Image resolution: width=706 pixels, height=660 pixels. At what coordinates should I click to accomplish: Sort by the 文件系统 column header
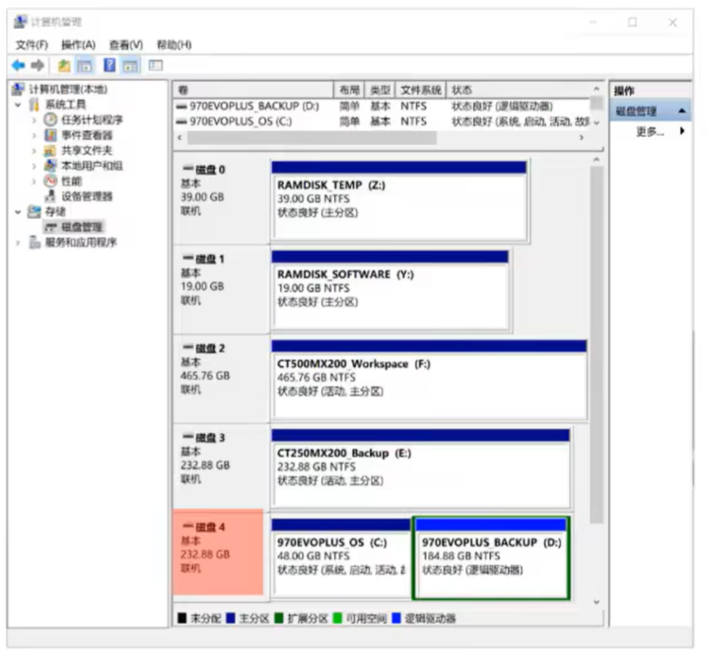coord(420,90)
